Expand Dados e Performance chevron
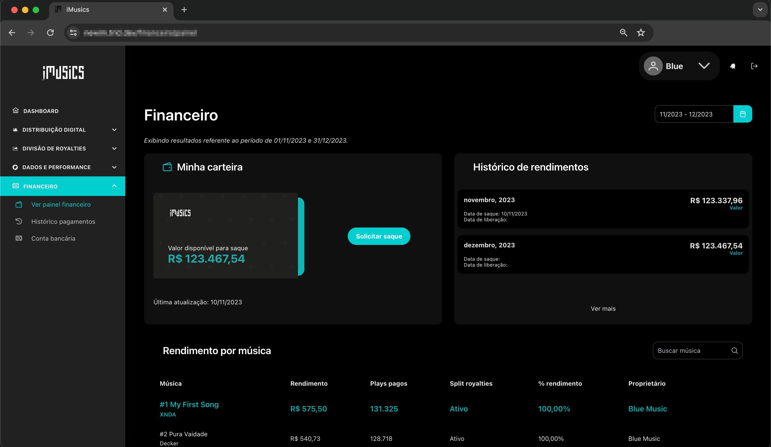Viewport: 771px width, 447px height. pos(114,167)
